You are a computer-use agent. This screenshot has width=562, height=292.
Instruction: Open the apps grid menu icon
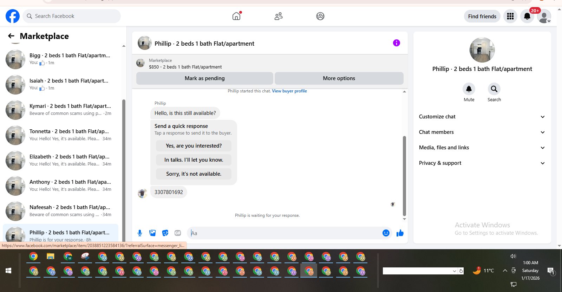click(510, 16)
